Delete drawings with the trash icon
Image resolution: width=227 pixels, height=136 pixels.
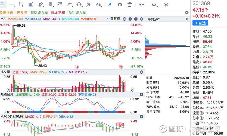[130, 5]
